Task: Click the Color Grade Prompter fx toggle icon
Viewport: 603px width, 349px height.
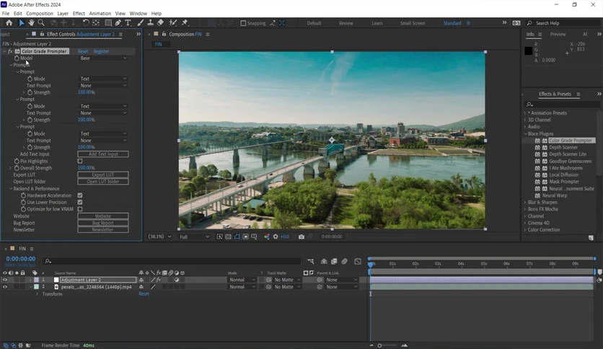Action: (x=10, y=51)
